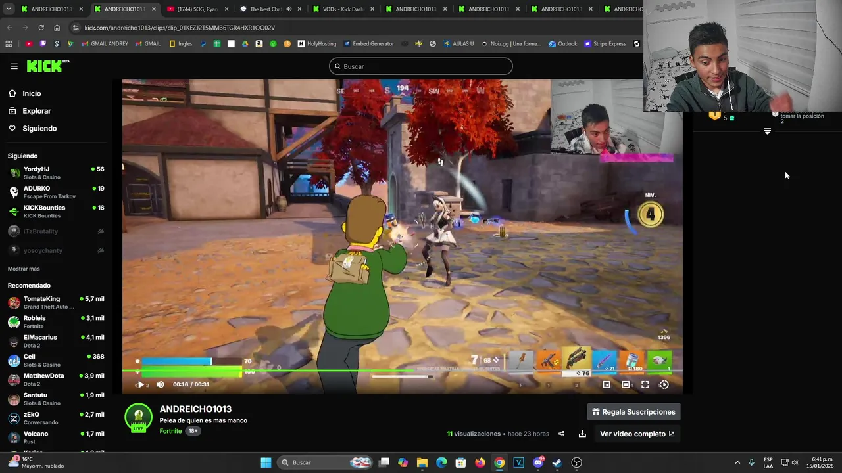
Task: Switch to the '(1744) SOG, Ryan' YouTube tab
Action: [x=197, y=9]
